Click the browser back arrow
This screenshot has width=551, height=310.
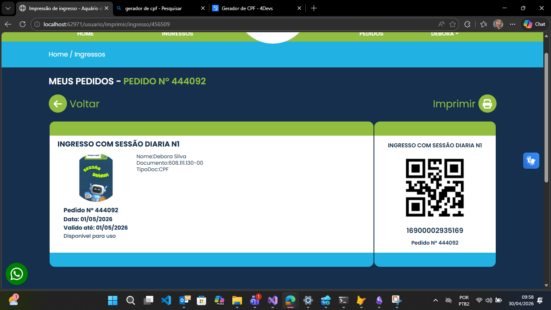click(x=8, y=24)
